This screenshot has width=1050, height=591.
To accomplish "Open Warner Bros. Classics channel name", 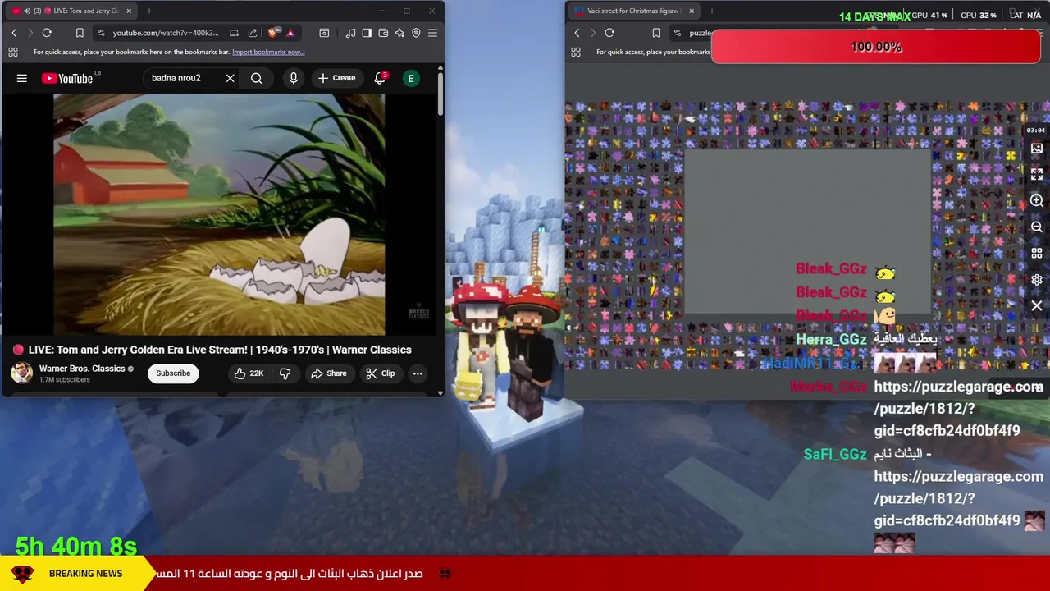I will tap(82, 369).
